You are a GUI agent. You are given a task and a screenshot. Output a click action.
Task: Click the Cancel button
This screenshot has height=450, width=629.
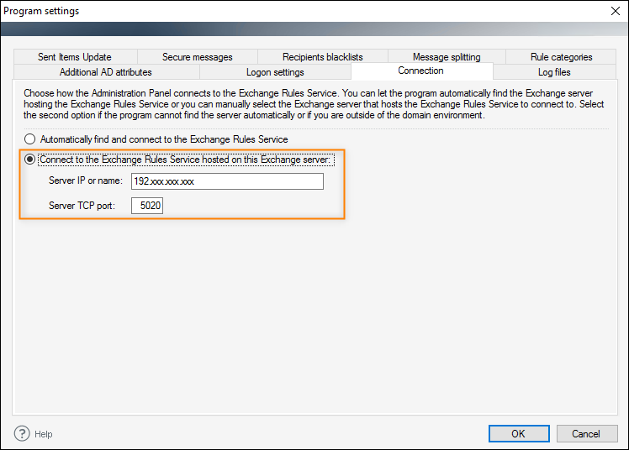tap(587, 433)
